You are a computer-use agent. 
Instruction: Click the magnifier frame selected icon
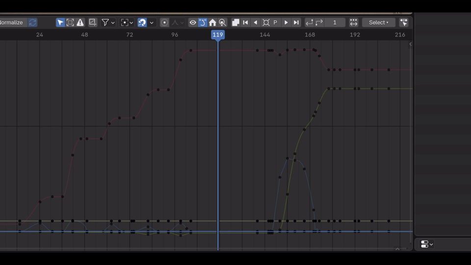coord(223,23)
